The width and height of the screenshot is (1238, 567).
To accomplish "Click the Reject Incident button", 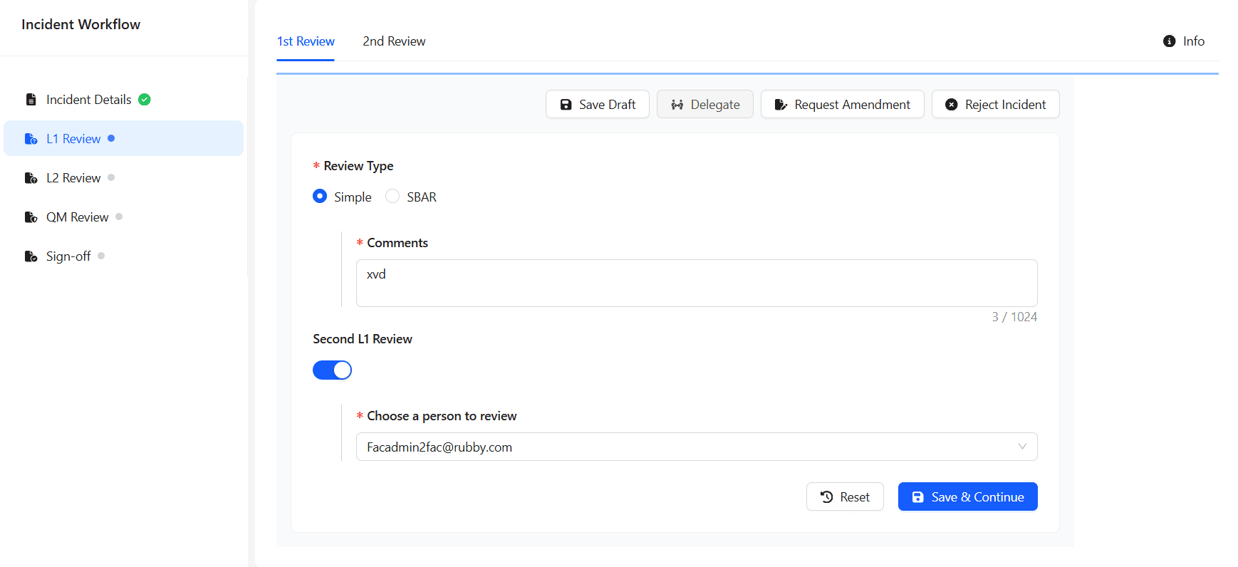I will pyautogui.click(x=995, y=105).
